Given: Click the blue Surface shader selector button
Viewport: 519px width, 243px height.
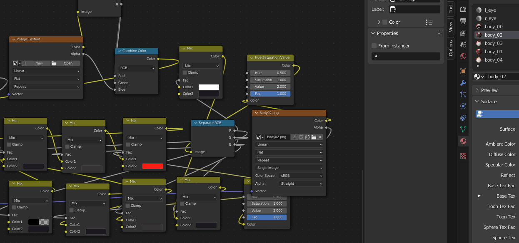Looking at the screenshot, I should tap(497, 114).
